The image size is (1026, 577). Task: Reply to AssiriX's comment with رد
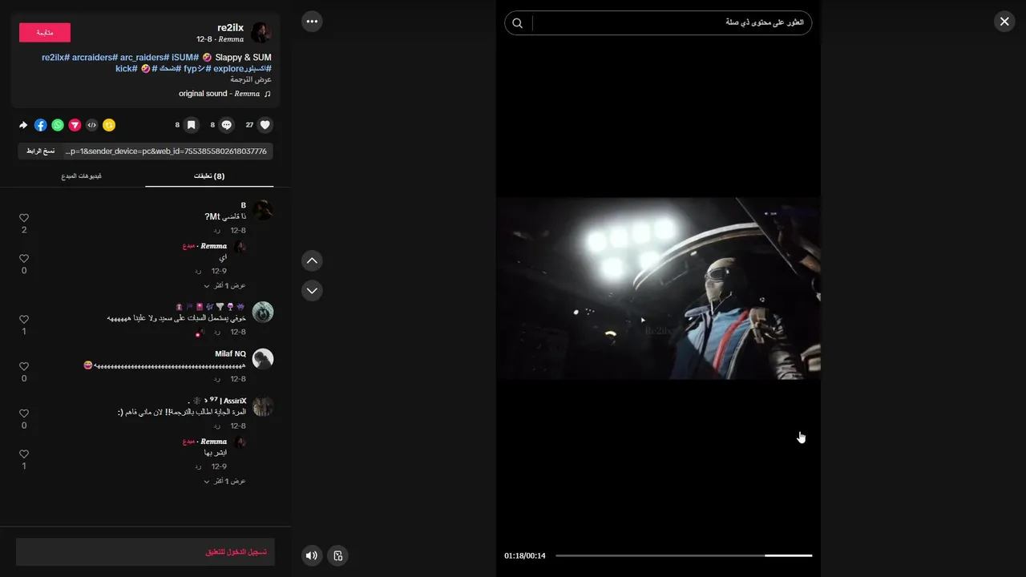coord(217,426)
